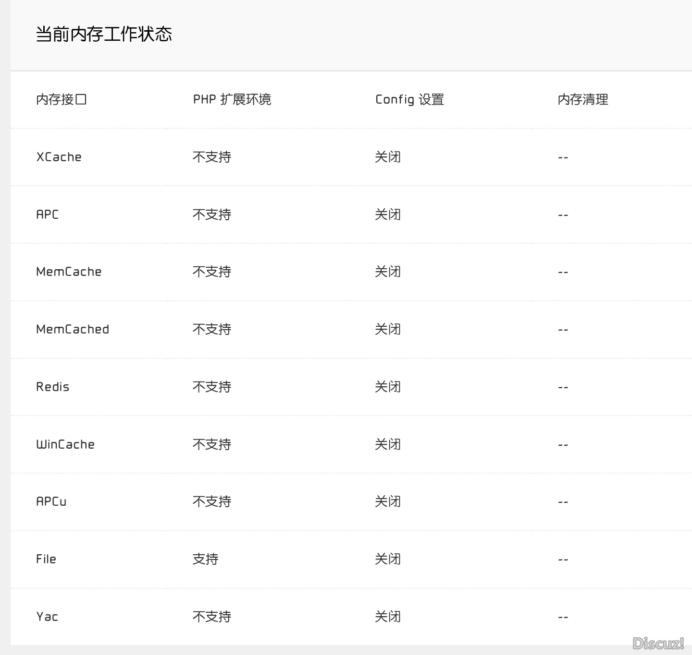
Task: Select the Redis interface entry
Action: 53,386
